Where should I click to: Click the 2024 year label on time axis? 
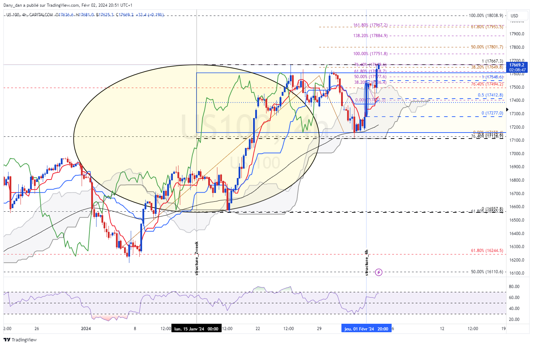86,329
